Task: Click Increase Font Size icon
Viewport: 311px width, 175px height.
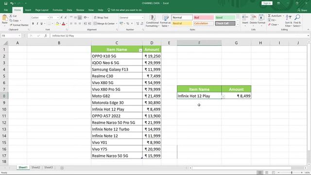Action: coord(62,17)
